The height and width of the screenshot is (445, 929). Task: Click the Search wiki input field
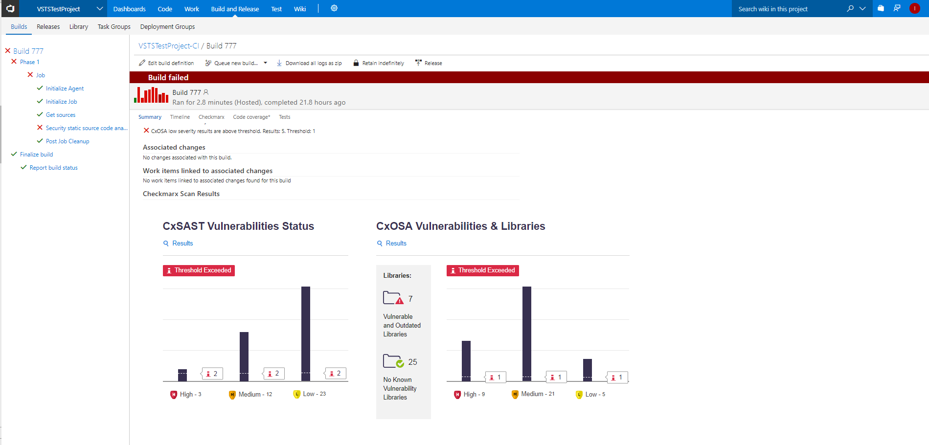(783, 8)
